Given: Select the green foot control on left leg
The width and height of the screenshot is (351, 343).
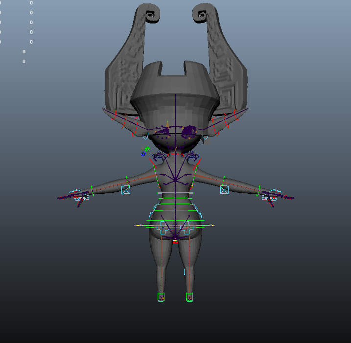Looking at the screenshot, I should click(x=161, y=297).
